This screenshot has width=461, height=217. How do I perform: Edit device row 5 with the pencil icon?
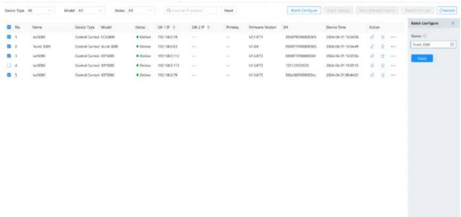click(x=372, y=75)
